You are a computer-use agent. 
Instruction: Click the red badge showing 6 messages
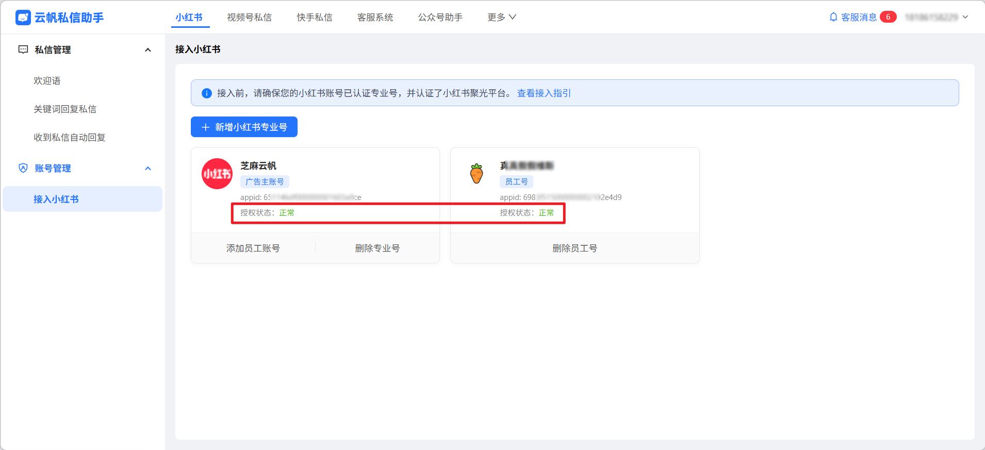888,17
